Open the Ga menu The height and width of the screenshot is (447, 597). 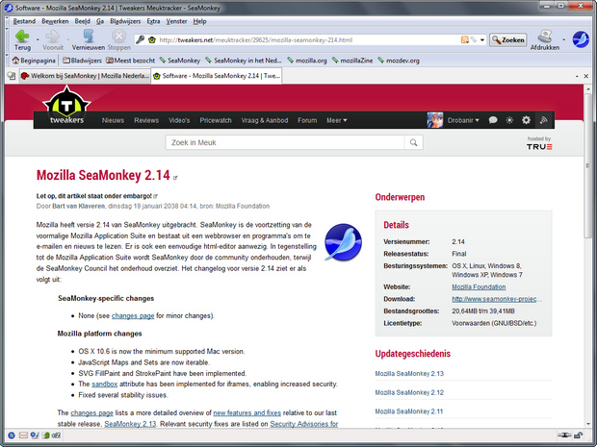[x=100, y=21]
